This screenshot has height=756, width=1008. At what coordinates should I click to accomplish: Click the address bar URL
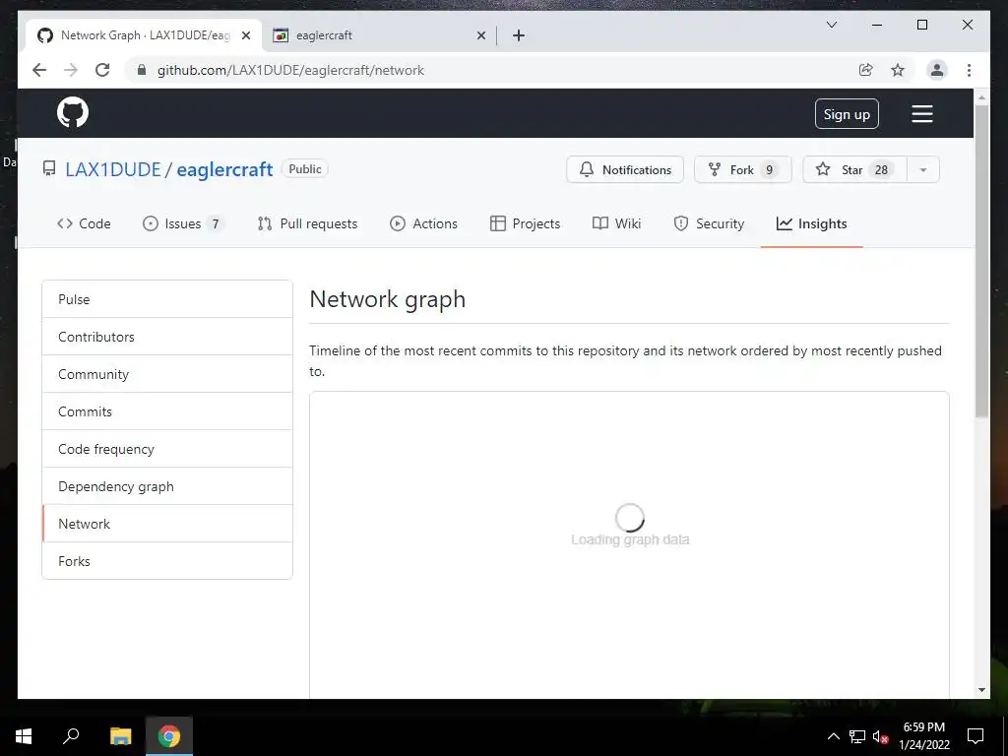(x=290, y=70)
